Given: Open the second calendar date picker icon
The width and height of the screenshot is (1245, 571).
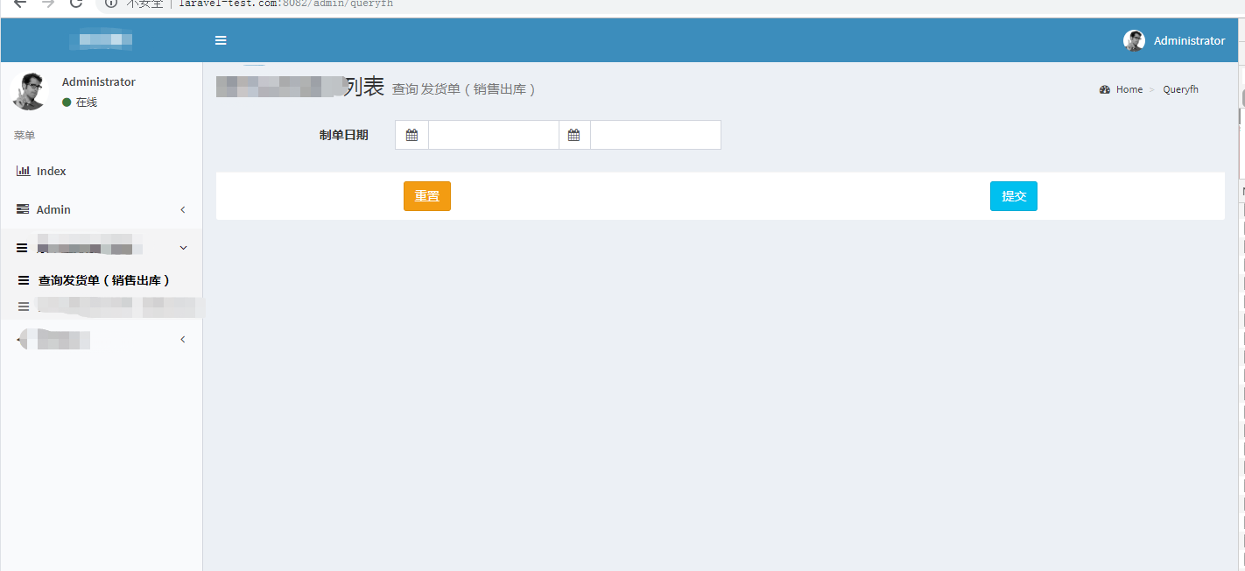Looking at the screenshot, I should pos(575,135).
